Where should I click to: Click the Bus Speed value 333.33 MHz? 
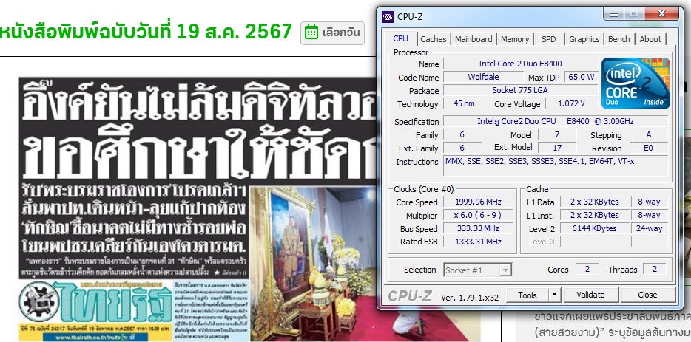pos(478,229)
